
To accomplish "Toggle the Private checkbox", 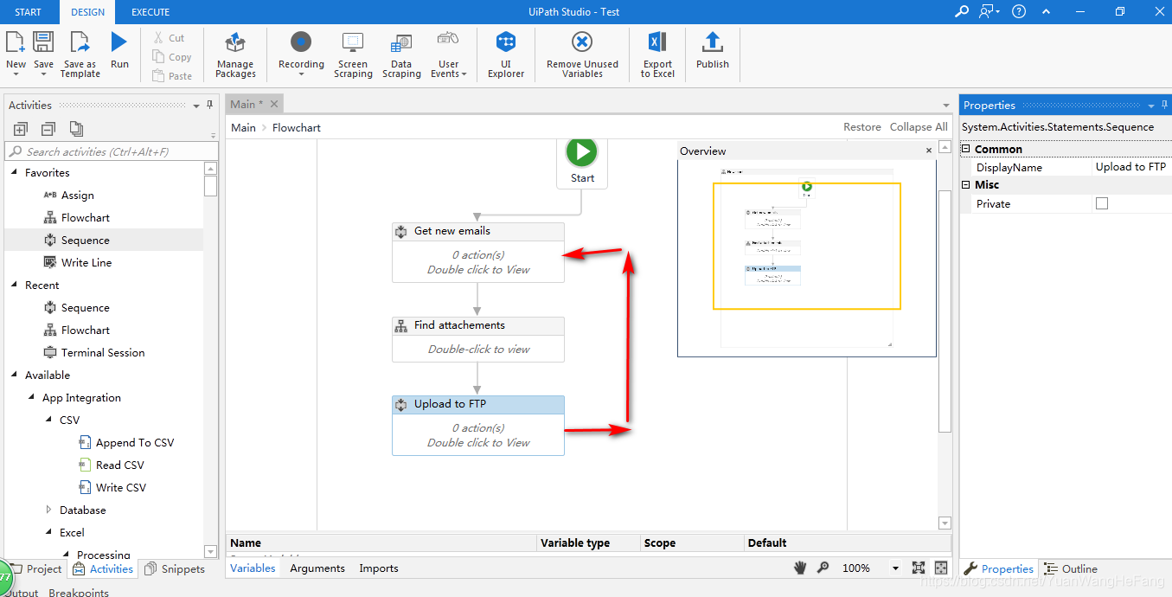I will coord(1102,203).
